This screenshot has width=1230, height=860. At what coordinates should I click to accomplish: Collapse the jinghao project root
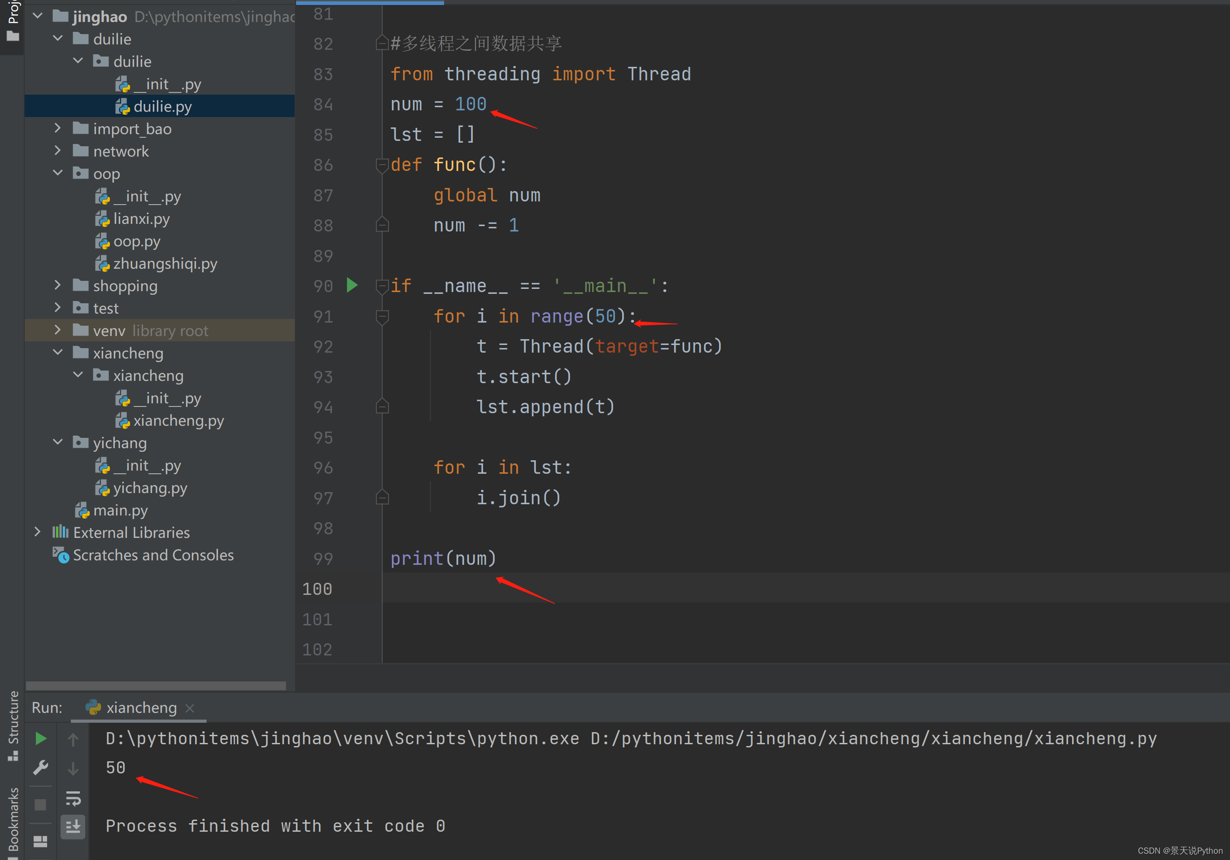coord(38,16)
